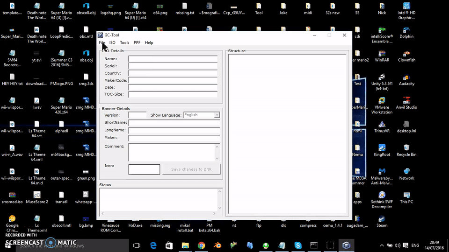Show hidden system tray icons
The image size is (449, 252).
383,245
